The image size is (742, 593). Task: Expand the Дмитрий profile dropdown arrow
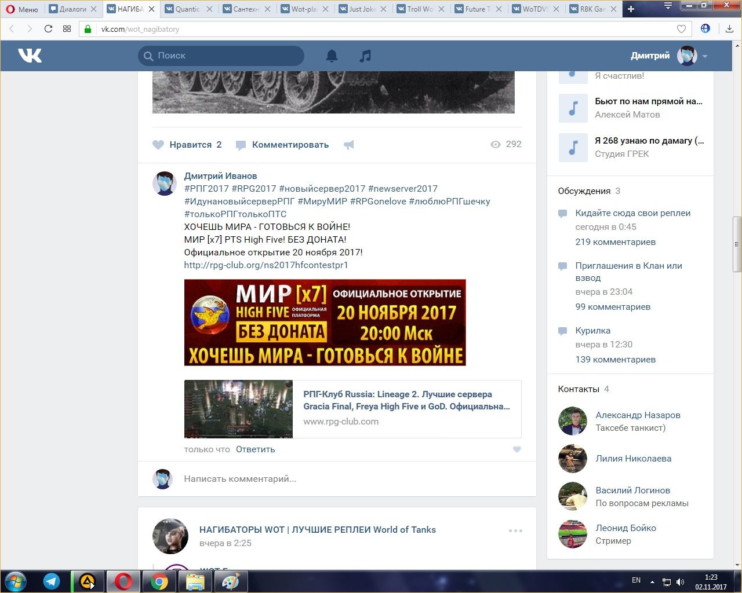[x=705, y=56]
